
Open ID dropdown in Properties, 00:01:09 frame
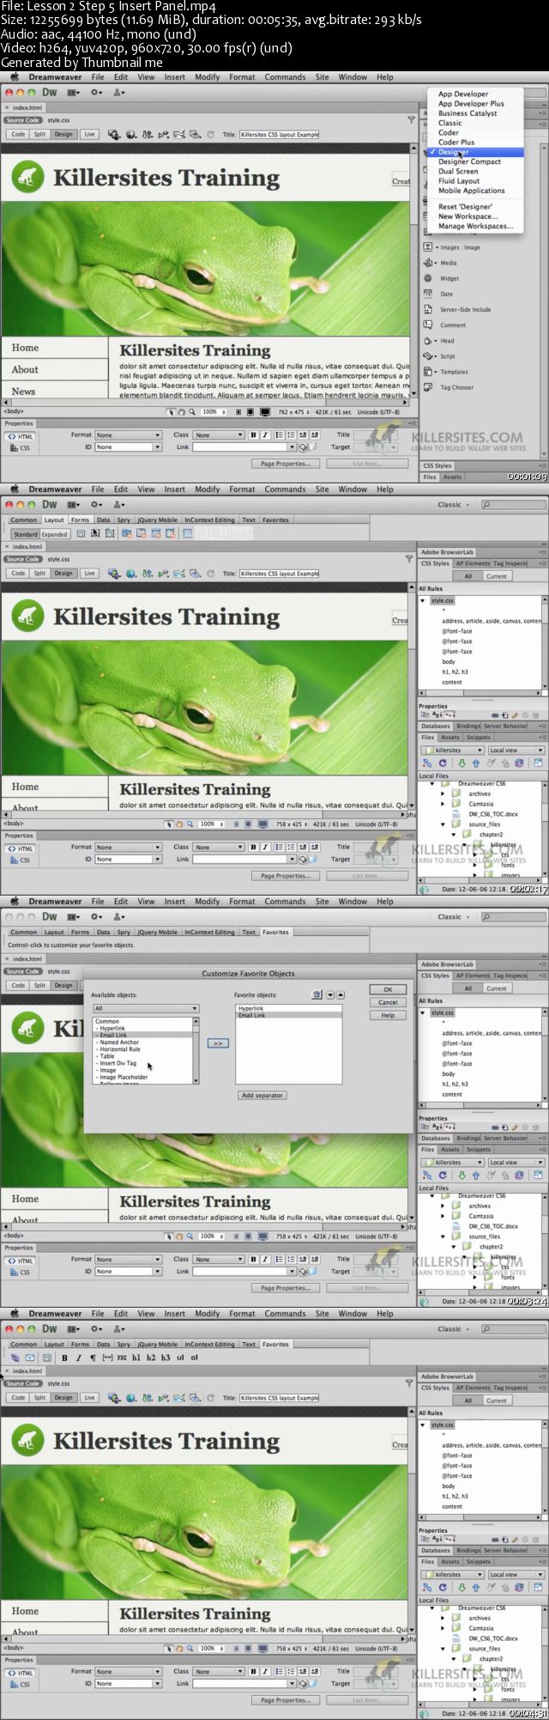coord(128,447)
